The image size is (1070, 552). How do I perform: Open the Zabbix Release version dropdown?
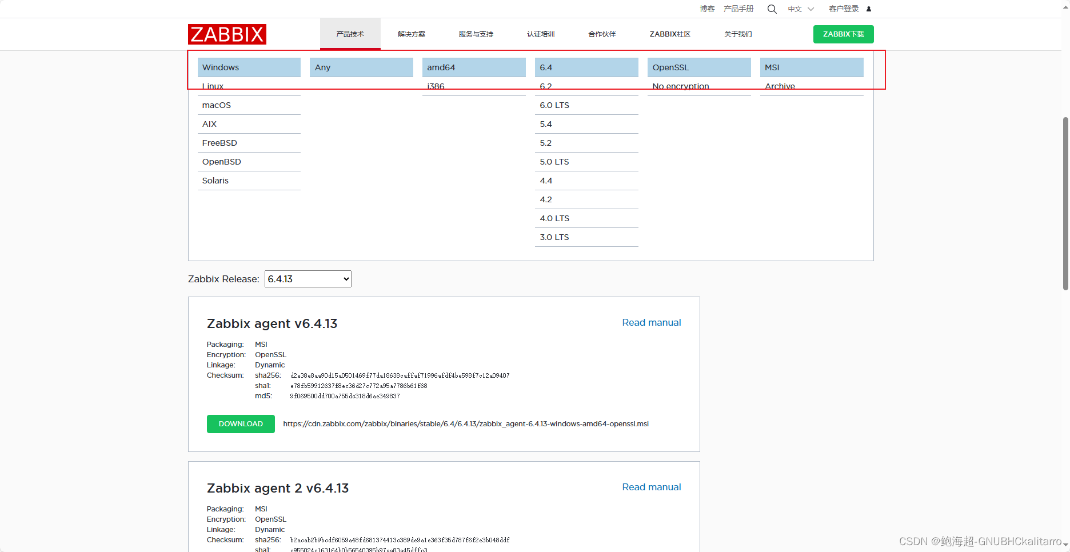click(308, 279)
